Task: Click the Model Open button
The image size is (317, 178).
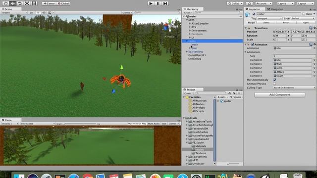Action: coord(306,23)
